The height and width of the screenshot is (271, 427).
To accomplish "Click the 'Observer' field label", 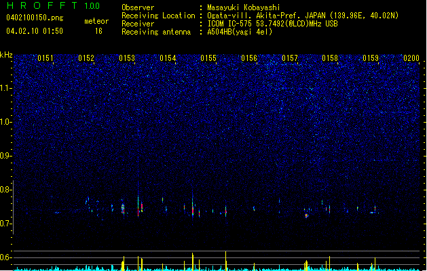I will click(x=138, y=7).
